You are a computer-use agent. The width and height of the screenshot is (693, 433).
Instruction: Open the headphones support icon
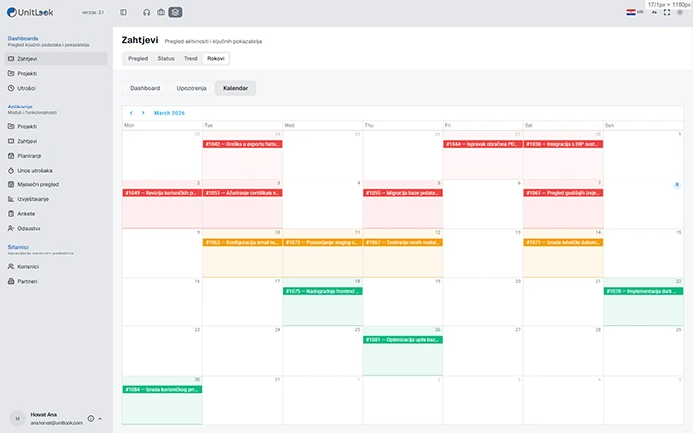(x=147, y=13)
